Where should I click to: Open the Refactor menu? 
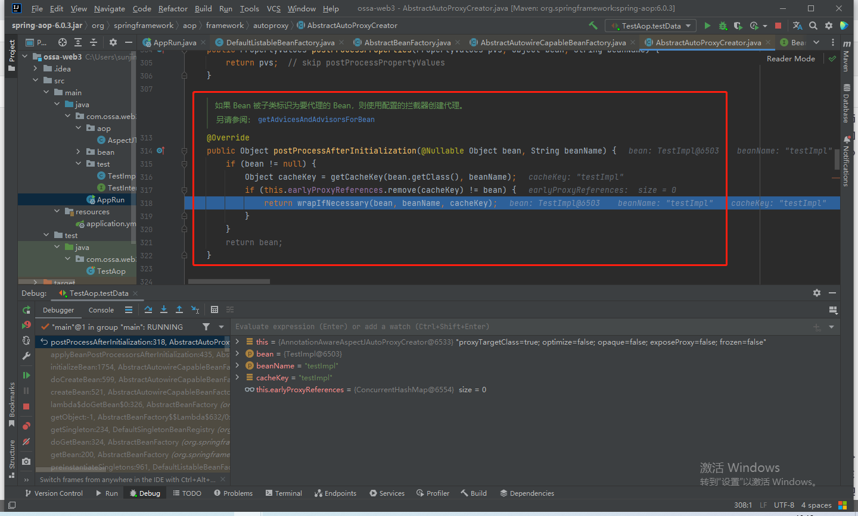click(173, 8)
